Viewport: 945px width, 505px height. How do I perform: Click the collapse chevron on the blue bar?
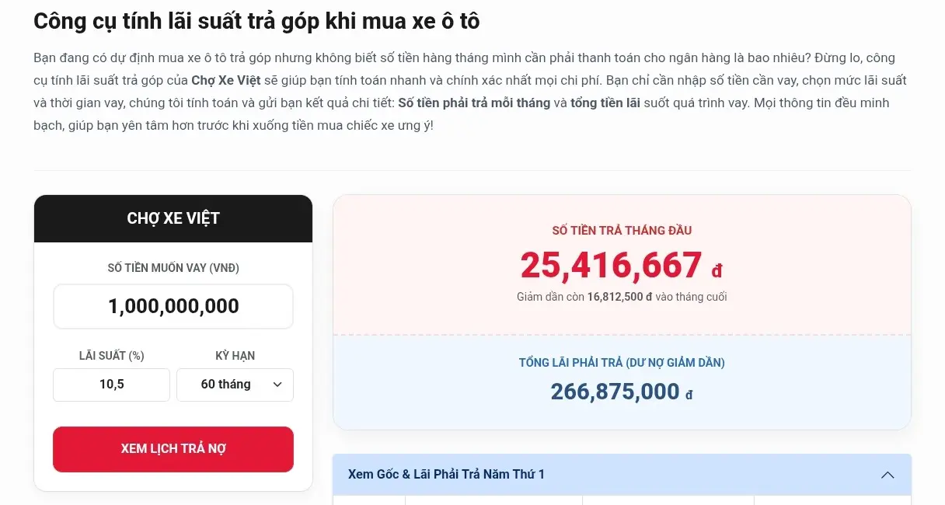887,474
